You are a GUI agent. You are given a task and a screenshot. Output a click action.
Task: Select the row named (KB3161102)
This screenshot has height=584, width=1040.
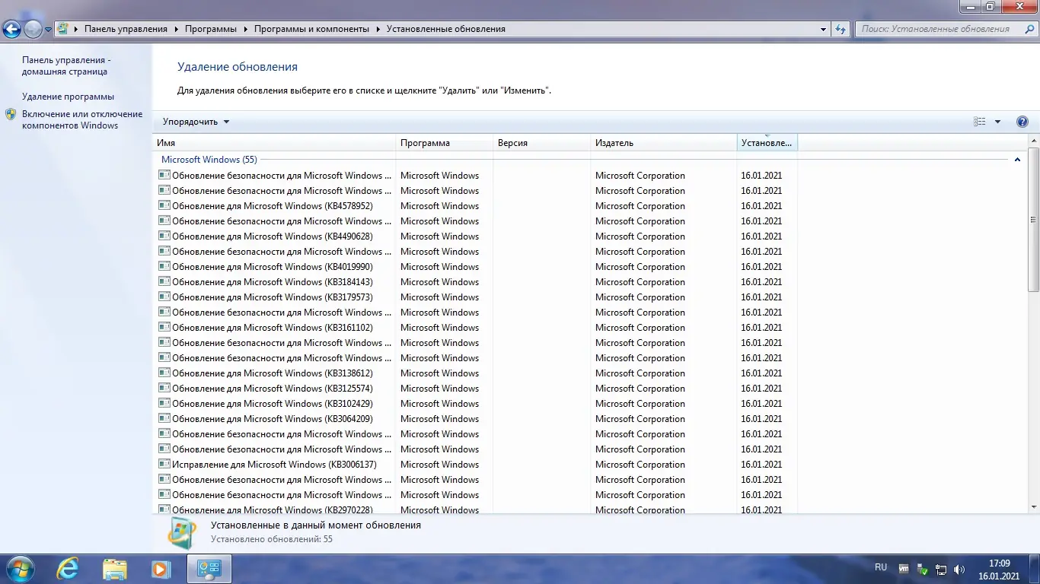coord(476,327)
